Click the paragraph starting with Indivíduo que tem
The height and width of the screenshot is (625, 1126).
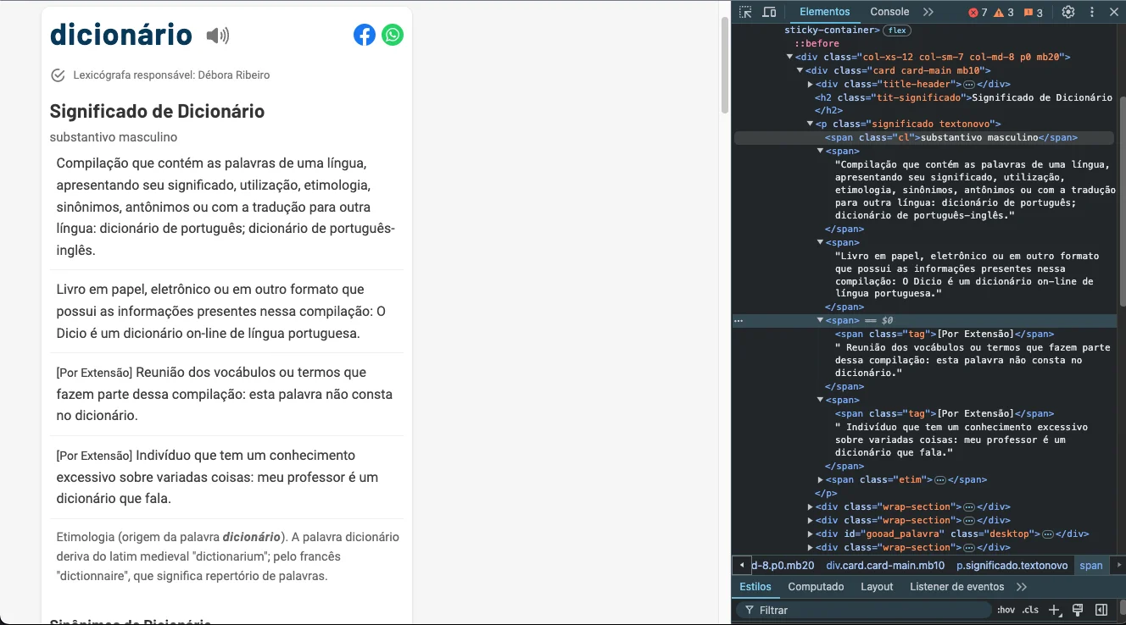(x=217, y=477)
